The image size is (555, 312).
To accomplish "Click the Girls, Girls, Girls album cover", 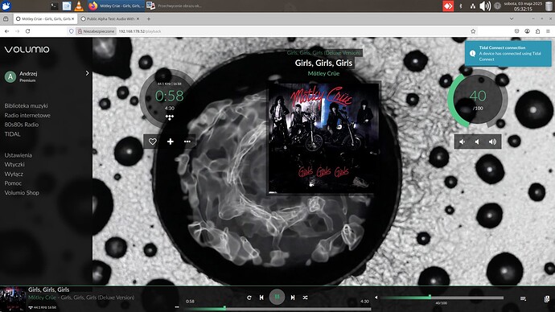I will point(323,138).
